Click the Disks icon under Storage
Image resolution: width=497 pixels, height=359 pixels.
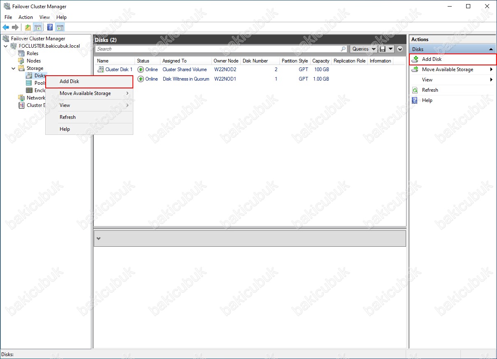[x=29, y=76]
